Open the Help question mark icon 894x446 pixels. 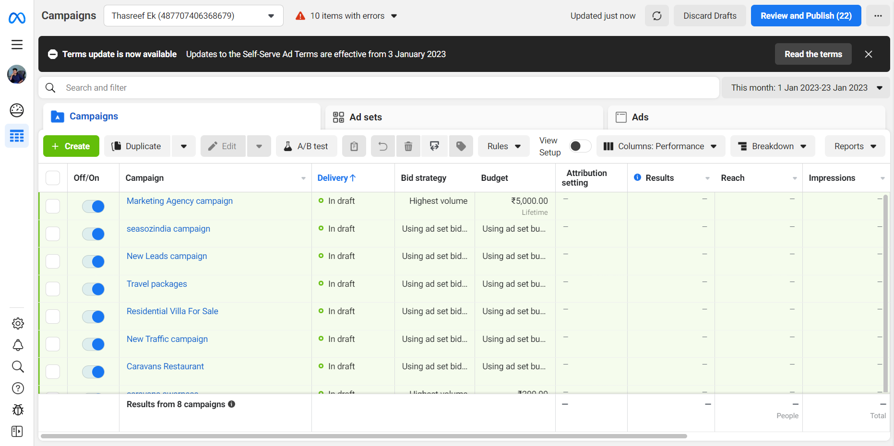pos(18,388)
